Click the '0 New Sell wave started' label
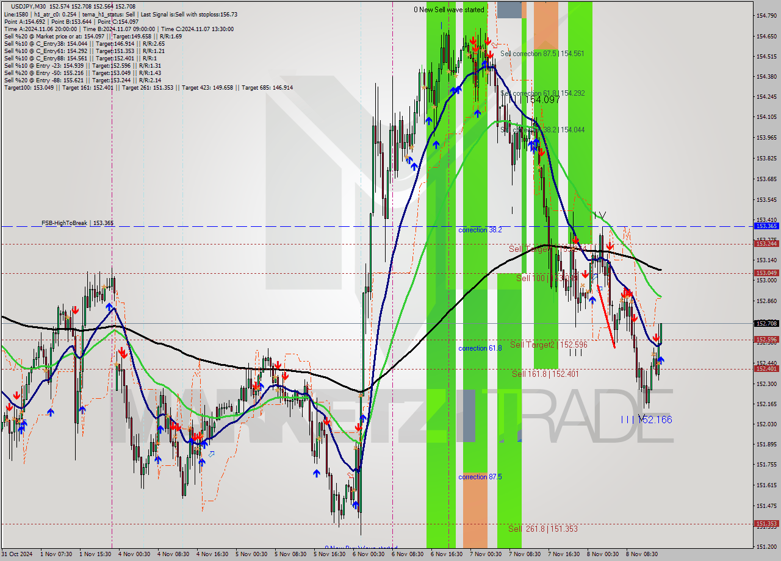Image resolution: width=781 pixels, height=561 pixels. pos(449,9)
